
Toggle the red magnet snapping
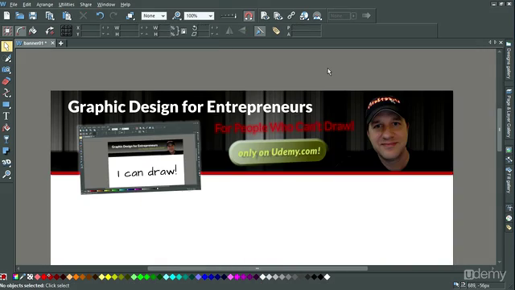249,16
